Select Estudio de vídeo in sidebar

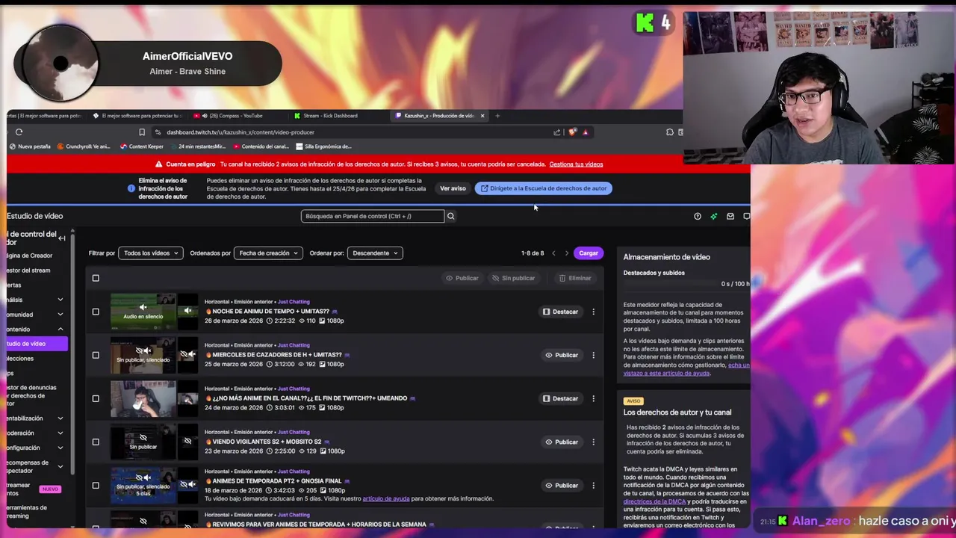click(x=36, y=344)
